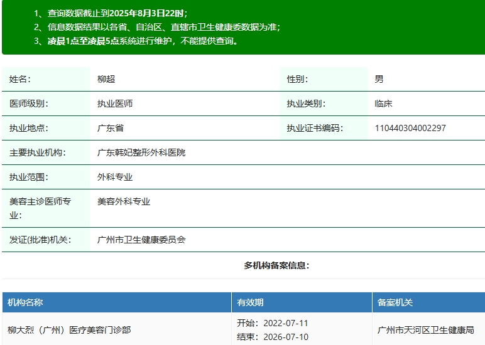485x345 pixels.
Task: Click the 执业医师 physician level value
Action: pos(115,103)
